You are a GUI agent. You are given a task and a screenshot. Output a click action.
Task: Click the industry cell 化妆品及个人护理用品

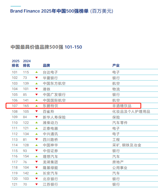131,112
